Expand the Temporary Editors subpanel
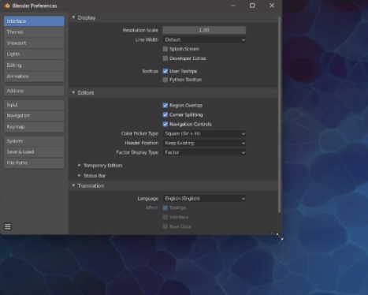This screenshot has width=368, height=295. 80,166
